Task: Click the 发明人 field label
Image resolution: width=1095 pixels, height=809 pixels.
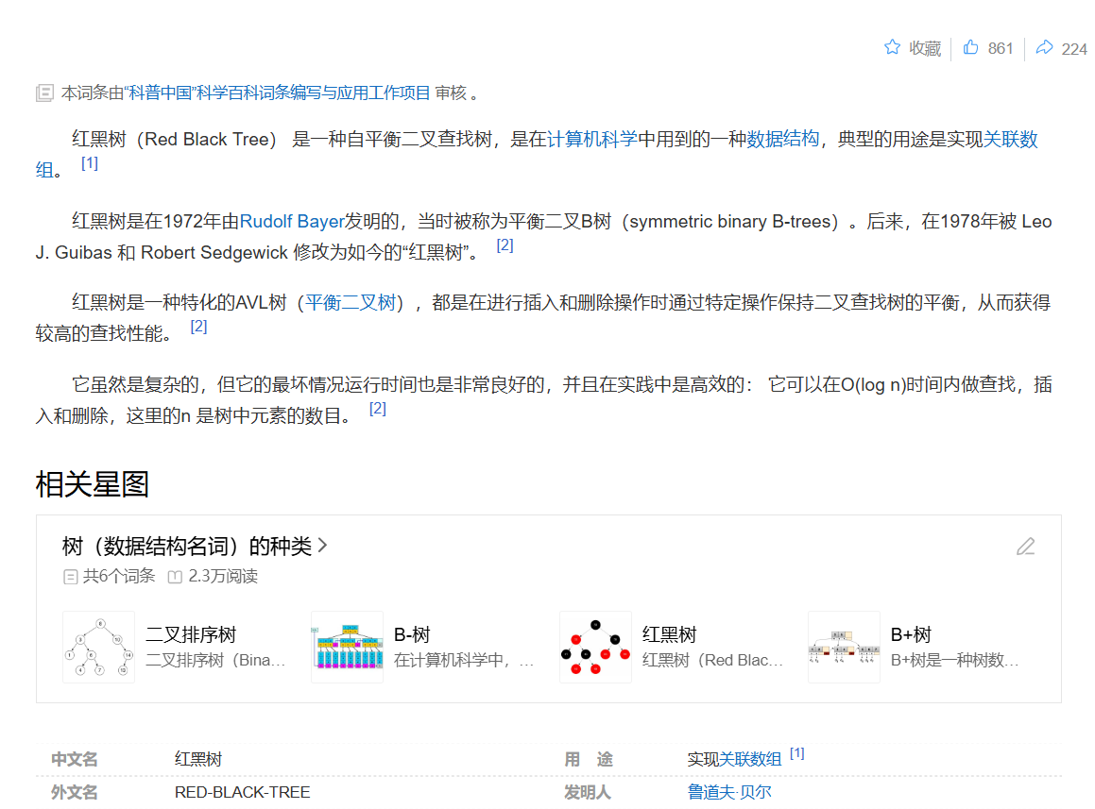Action: [588, 792]
